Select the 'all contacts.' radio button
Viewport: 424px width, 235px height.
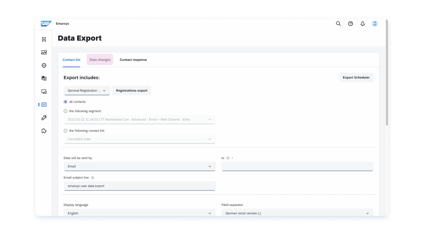65,102
